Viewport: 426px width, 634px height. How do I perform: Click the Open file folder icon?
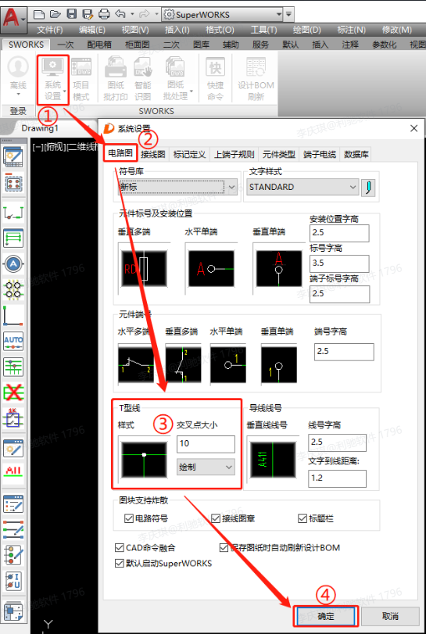(x=55, y=15)
